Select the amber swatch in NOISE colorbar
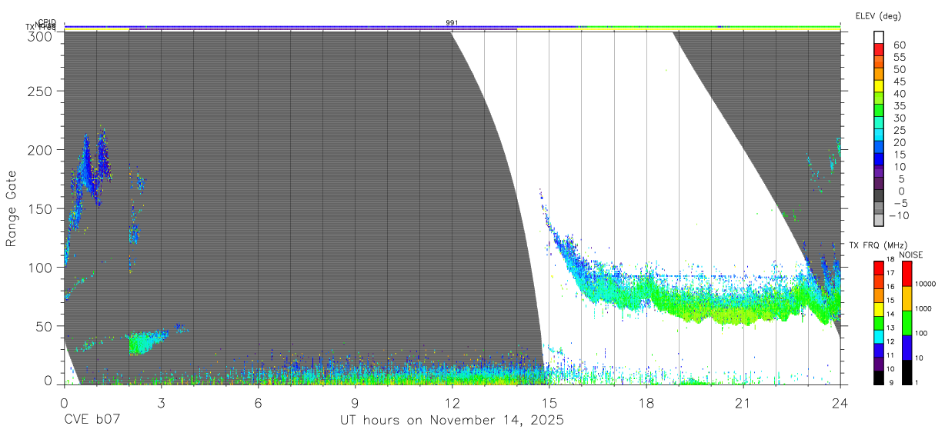This screenshot has height=436, width=945. click(907, 298)
